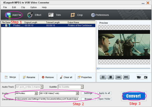The height and width of the screenshot is (107, 152).
Task: Open the Trim tool
Action: (54, 15)
